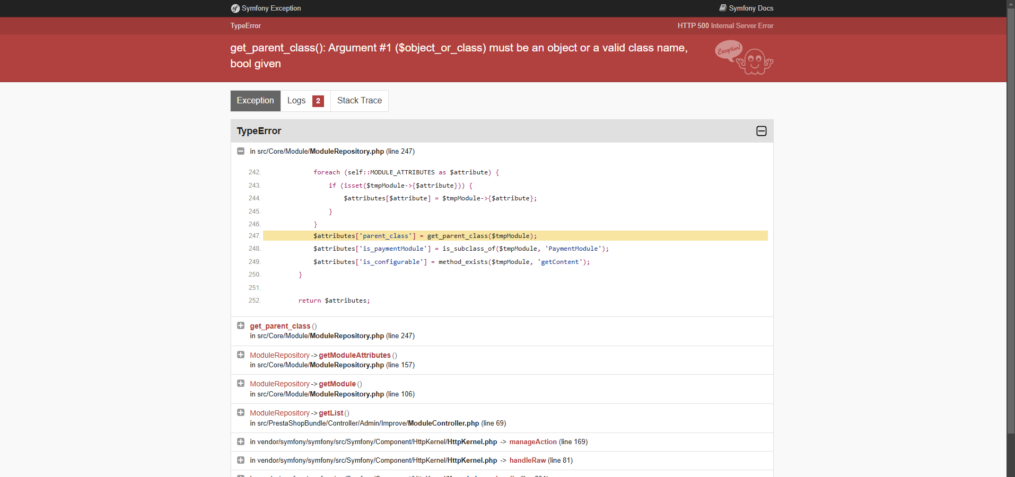This screenshot has width=1015, height=477.
Task: Open the Symfony Docs book icon
Action: (x=722, y=8)
